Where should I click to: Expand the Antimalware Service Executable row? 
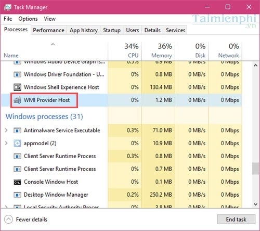point(6,130)
